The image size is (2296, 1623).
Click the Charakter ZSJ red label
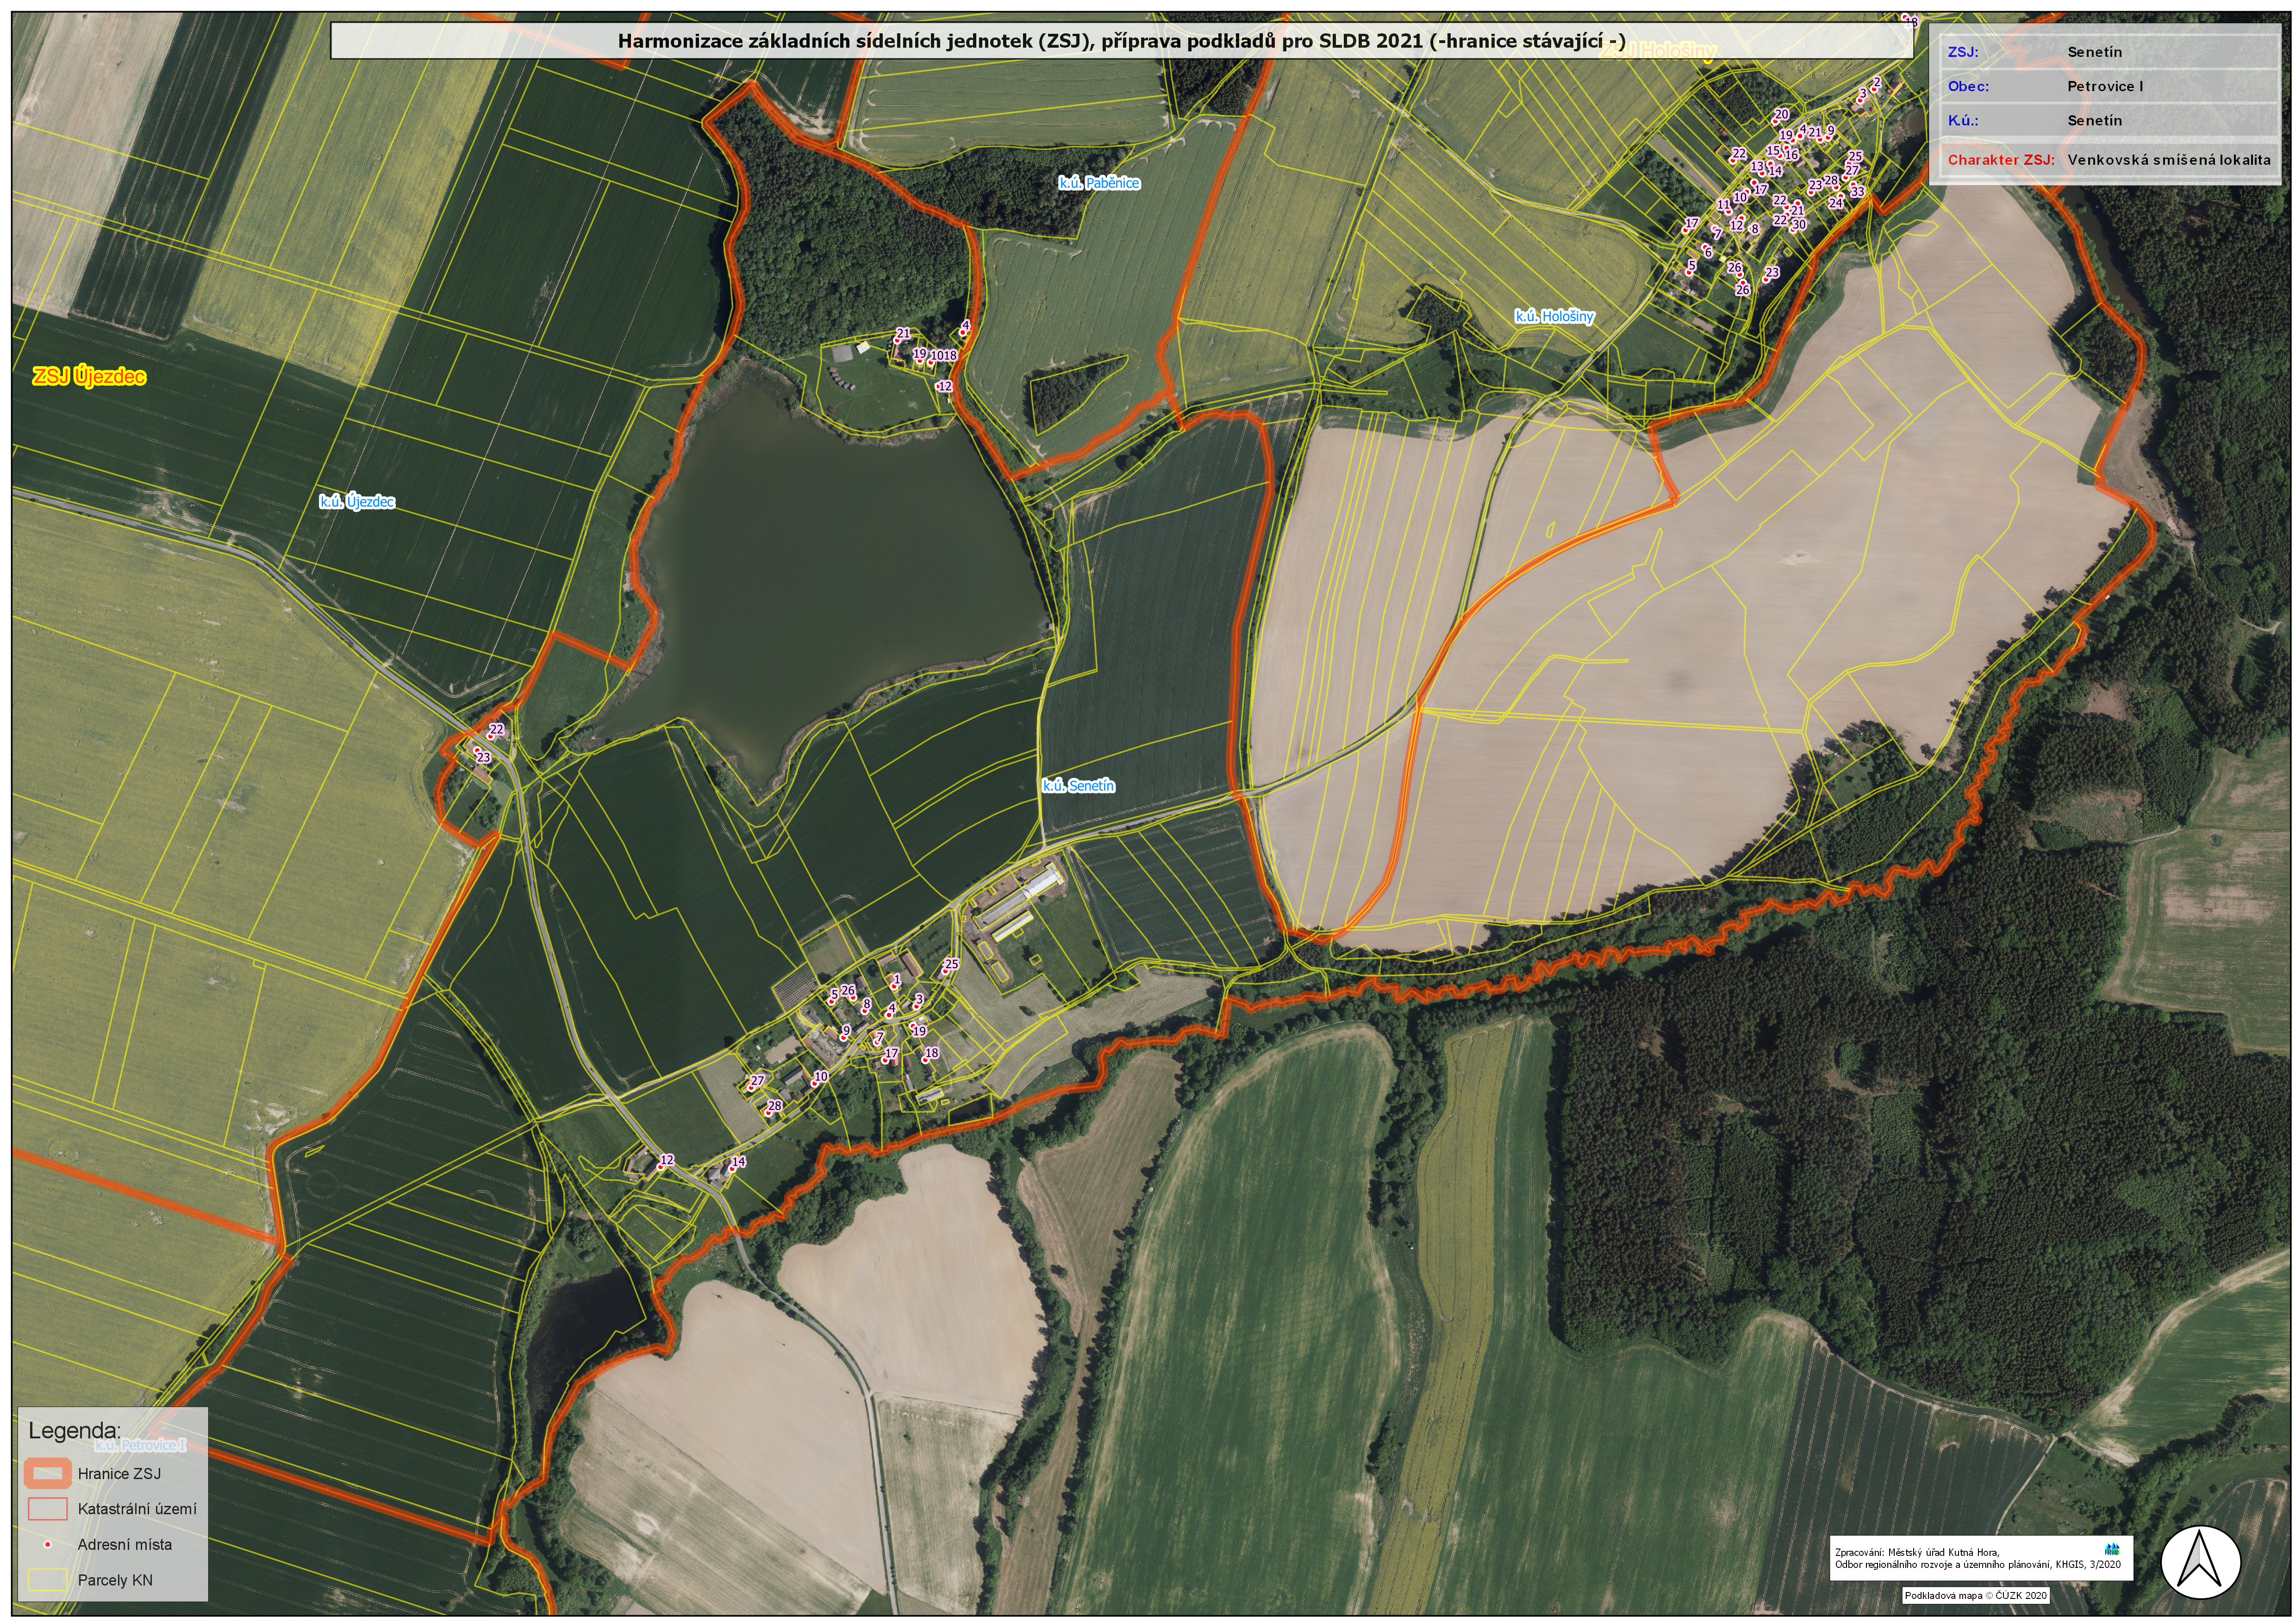pos(2001,159)
